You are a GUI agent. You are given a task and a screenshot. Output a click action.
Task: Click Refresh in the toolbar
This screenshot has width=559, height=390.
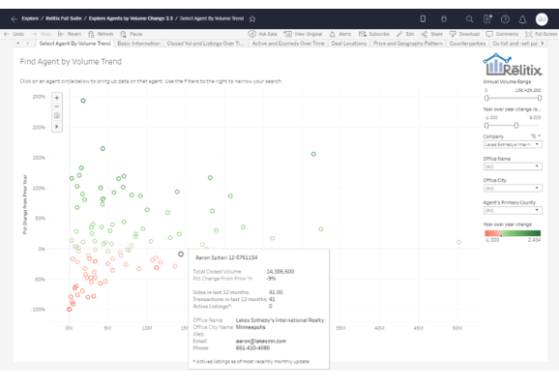(x=102, y=34)
